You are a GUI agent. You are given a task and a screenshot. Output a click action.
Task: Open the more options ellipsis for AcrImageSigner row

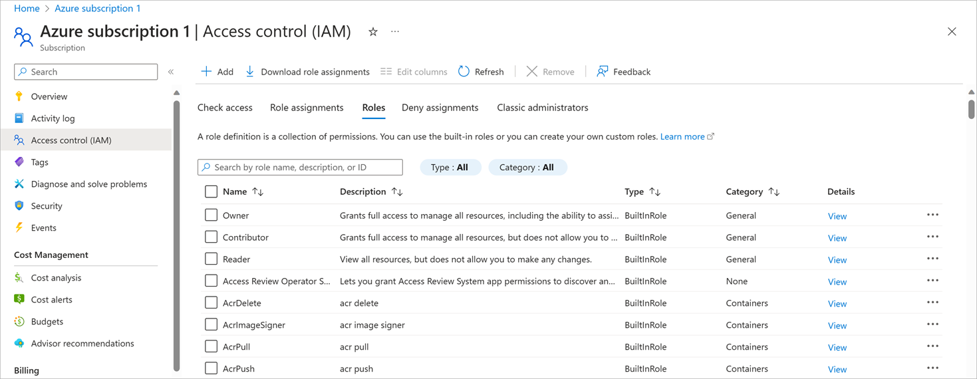pyautogui.click(x=932, y=324)
